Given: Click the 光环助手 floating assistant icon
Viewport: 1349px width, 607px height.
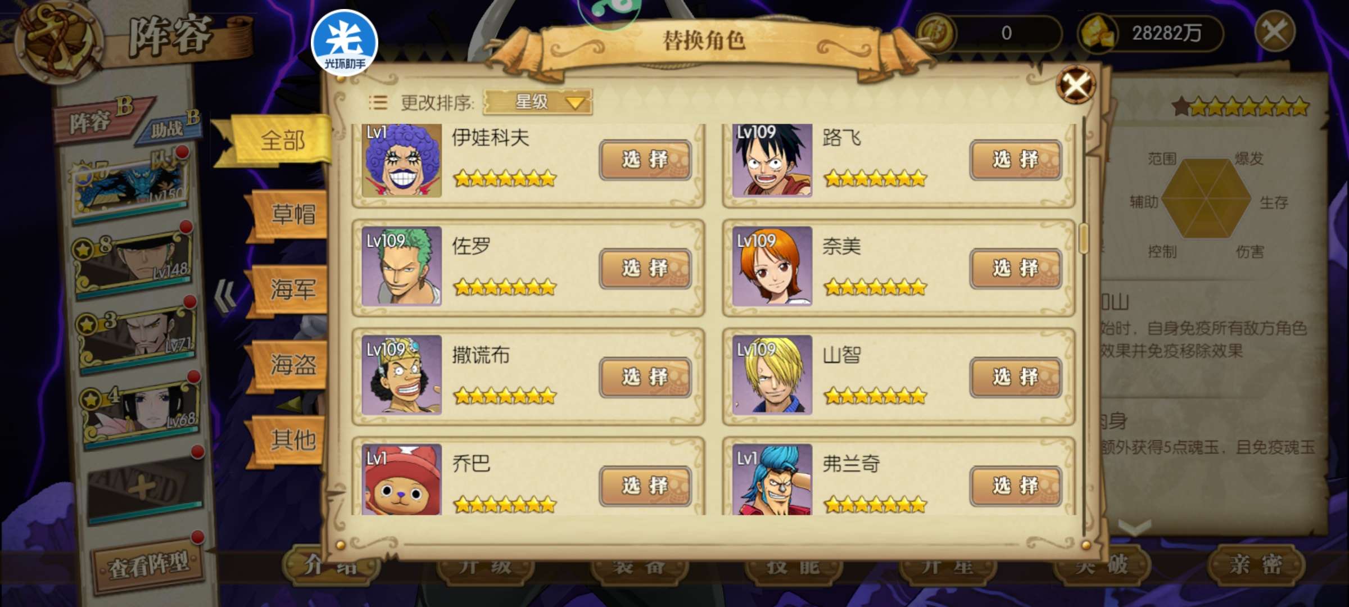Looking at the screenshot, I should coord(344,43).
